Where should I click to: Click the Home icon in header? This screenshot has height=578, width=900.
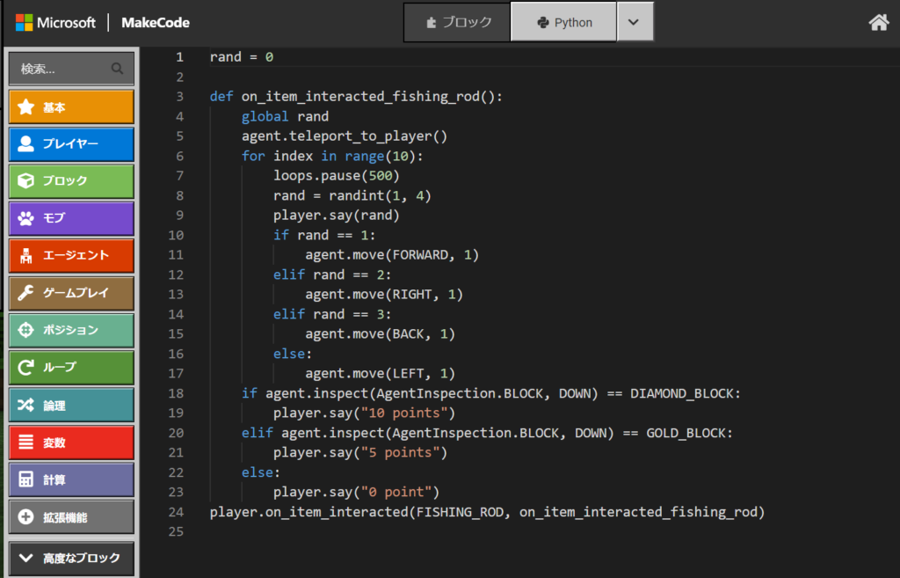coord(878,23)
